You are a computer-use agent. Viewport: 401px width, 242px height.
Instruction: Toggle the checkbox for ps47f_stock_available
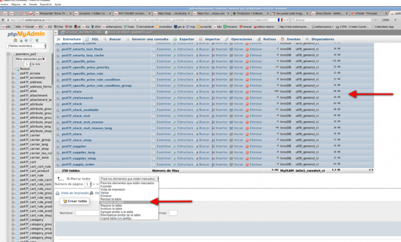58,110
